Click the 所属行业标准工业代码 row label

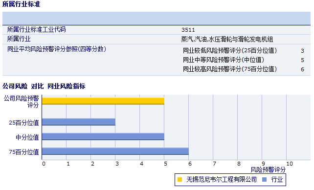[x=37, y=30]
